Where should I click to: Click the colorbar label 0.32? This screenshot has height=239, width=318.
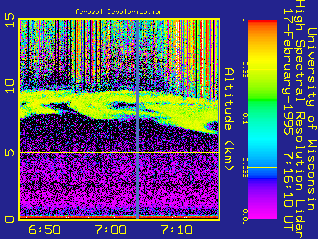[245, 70]
